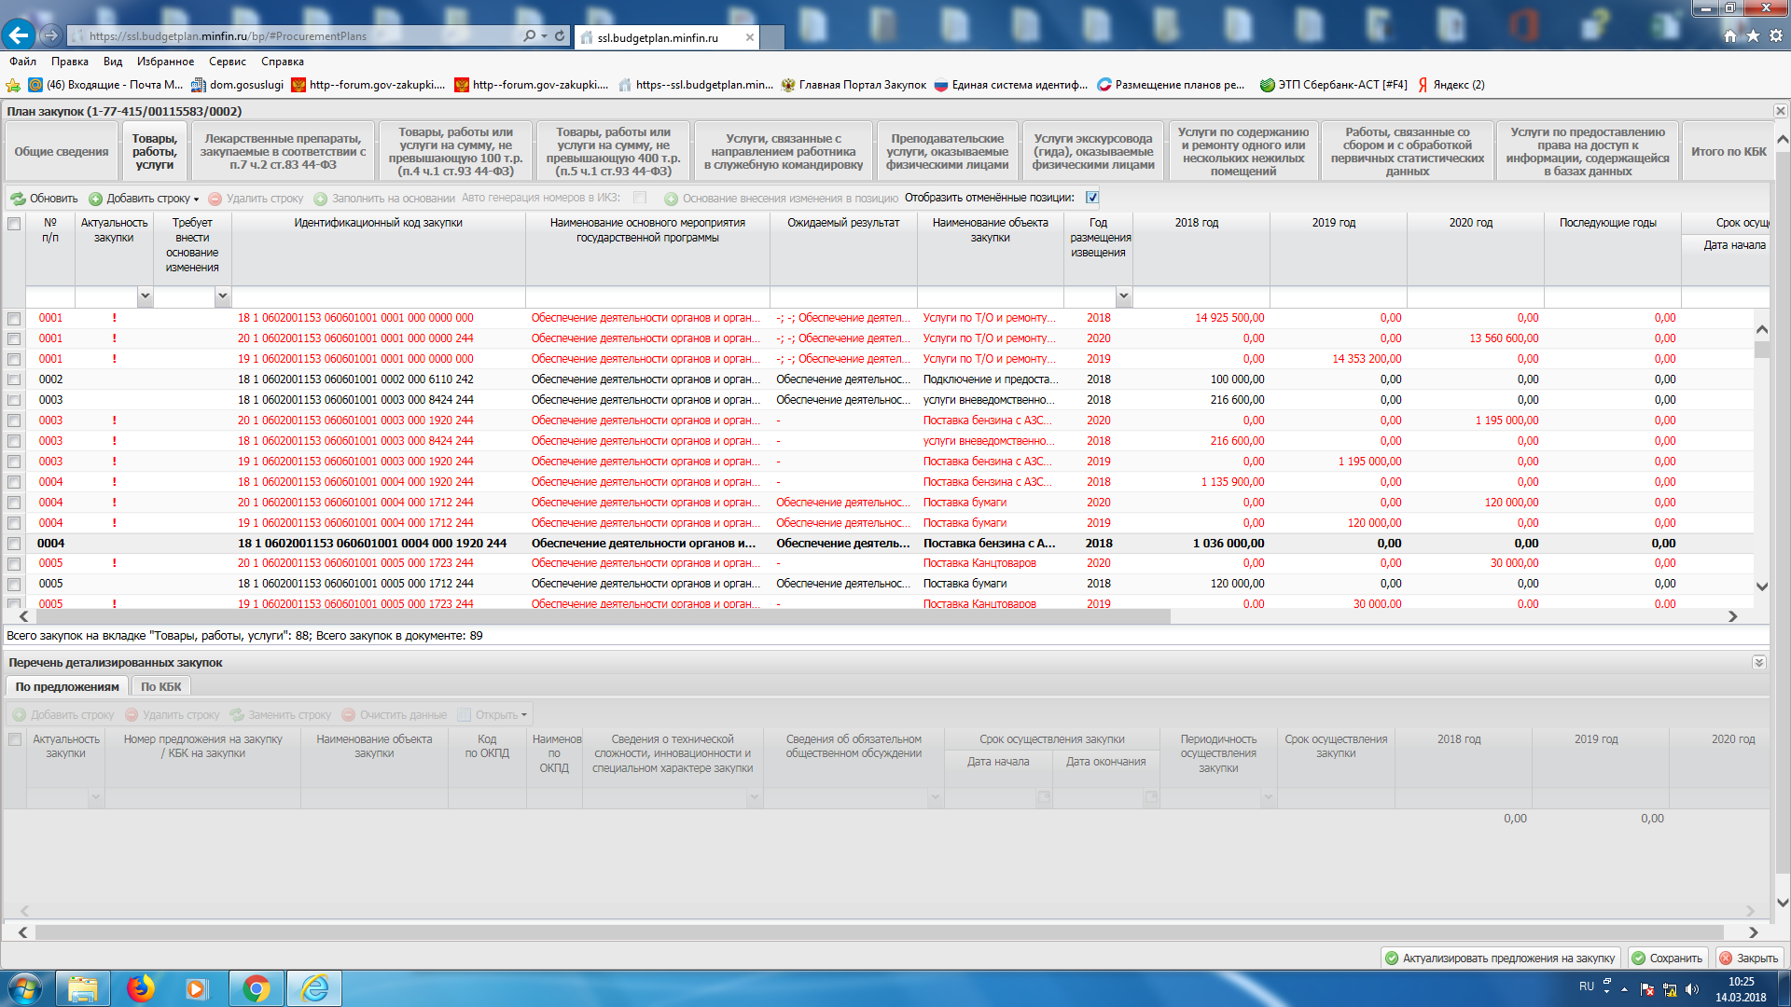
Task: Switch to the Общие сведения tab
Action: 62,152
